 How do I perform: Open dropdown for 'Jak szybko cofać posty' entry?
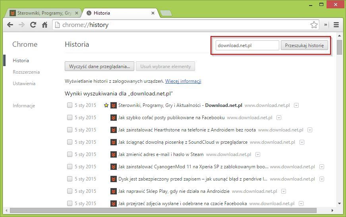pyautogui.click(x=279, y=118)
